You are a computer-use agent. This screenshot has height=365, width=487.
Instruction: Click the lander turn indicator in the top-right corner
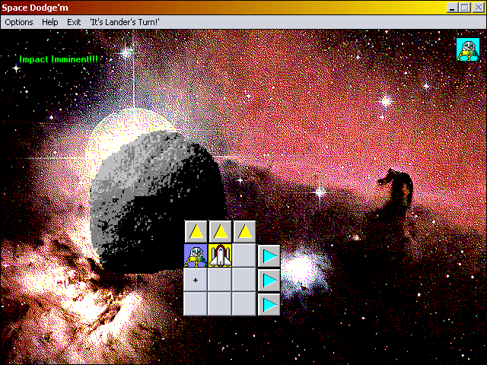point(466,49)
